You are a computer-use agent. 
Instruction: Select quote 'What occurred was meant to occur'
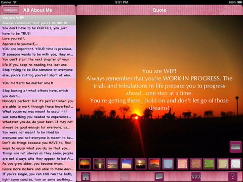(x=38, y=114)
